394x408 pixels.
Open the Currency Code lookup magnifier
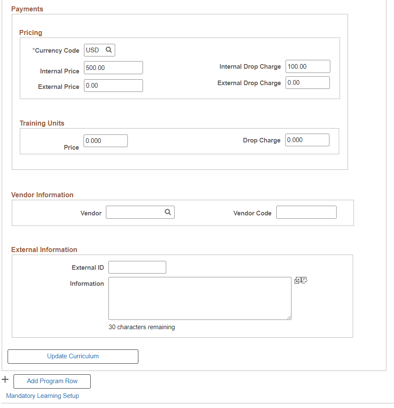tap(108, 50)
